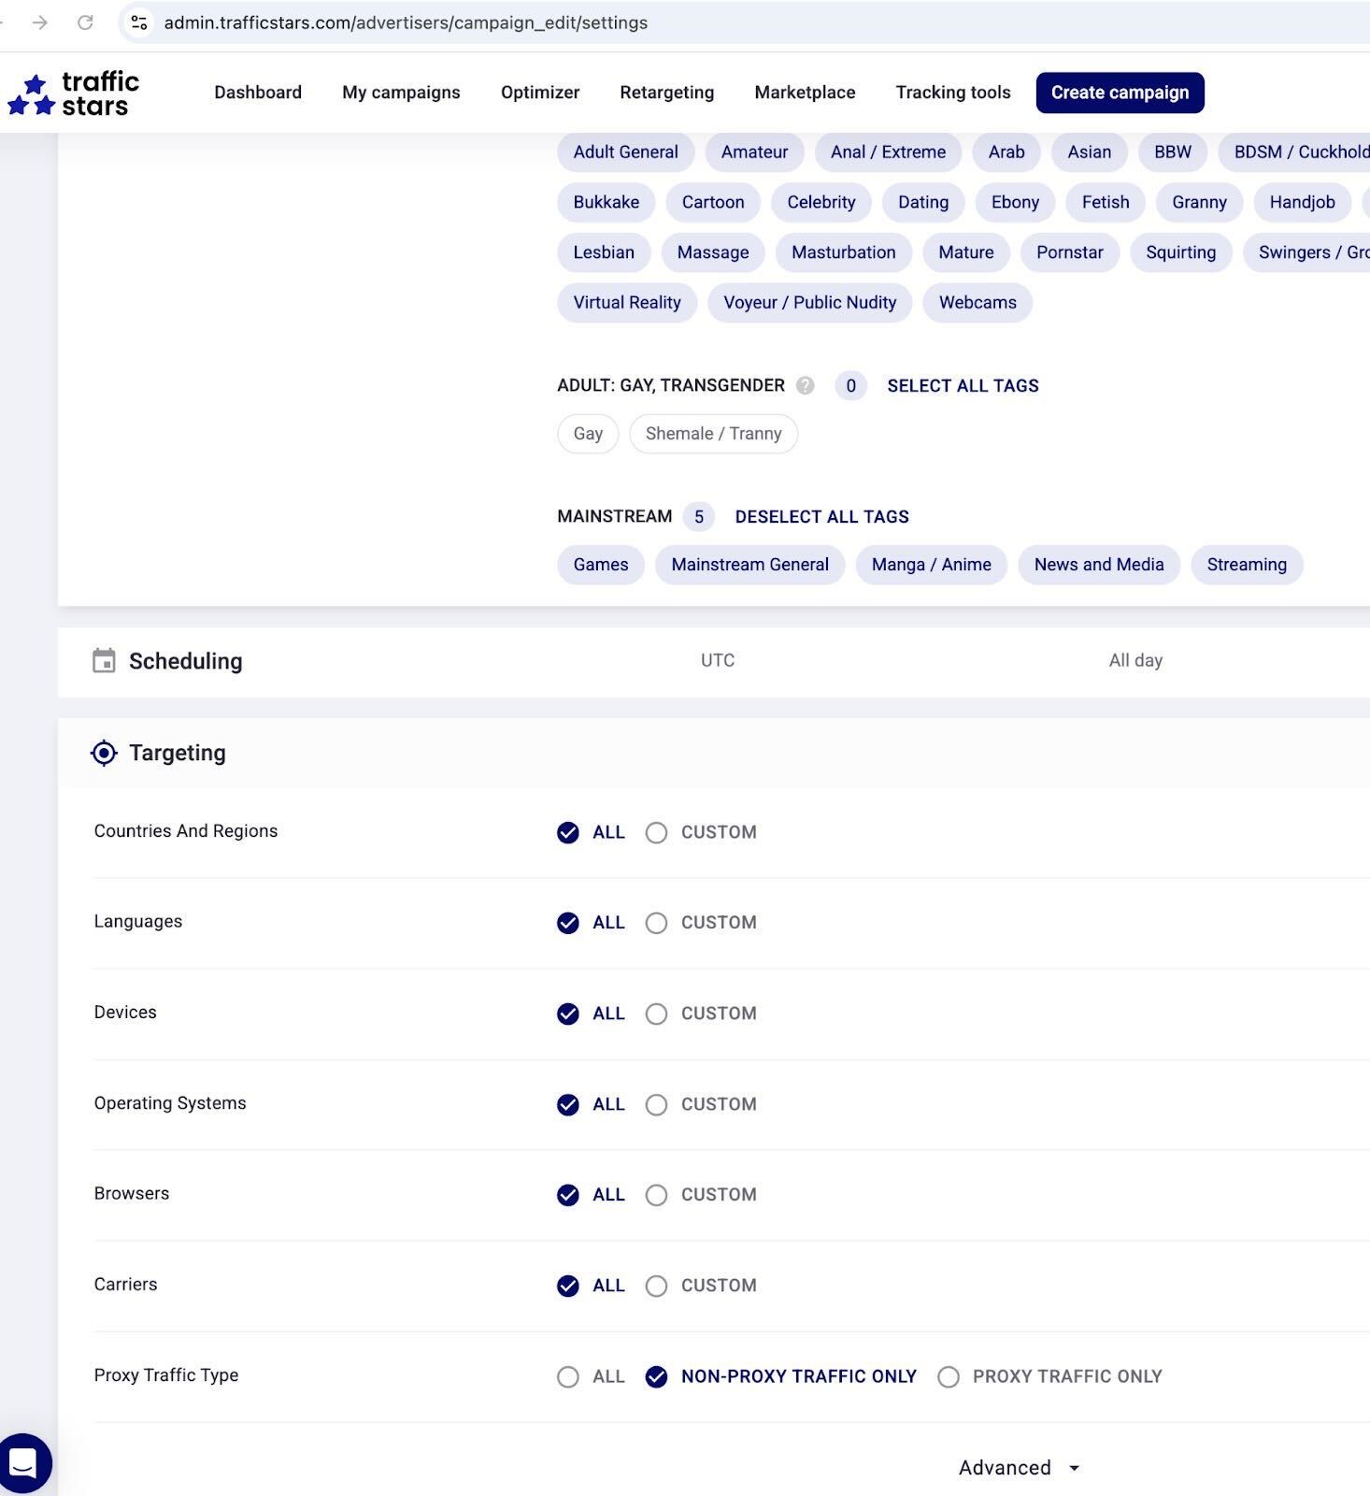Toggle the Adult General tag

pyautogui.click(x=625, y=152)
